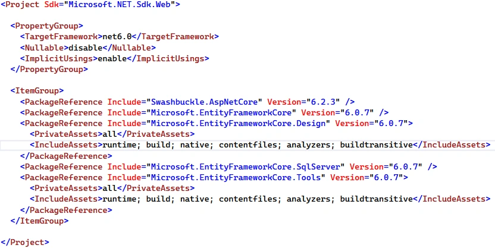Click the Microsoft.EntityFrameworkCore.SqlServer package name
The width and height of the screenshot is (495, 248).
pos(246,167)
